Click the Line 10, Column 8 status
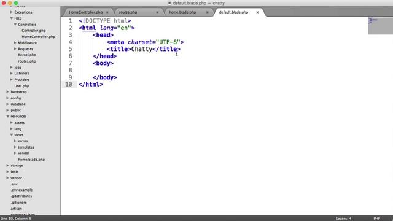Screen dimensions: 393x221 pos(15,219)
